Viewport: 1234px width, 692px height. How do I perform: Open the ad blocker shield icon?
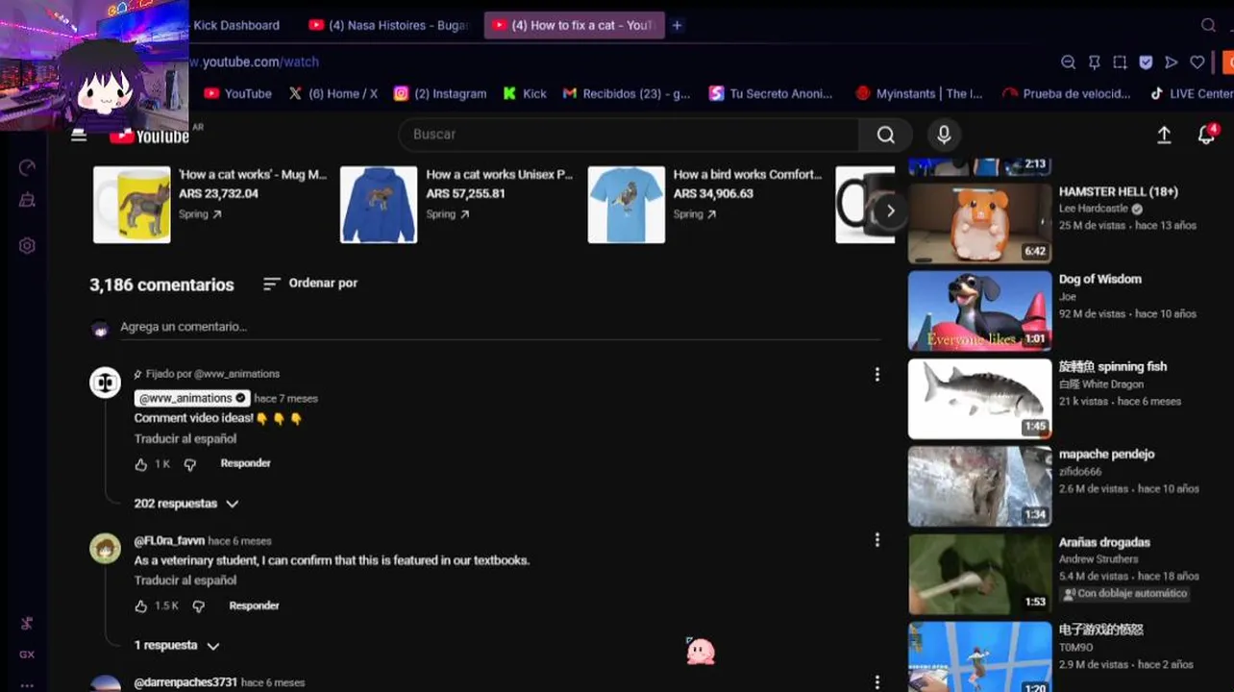pos(1146,62)
